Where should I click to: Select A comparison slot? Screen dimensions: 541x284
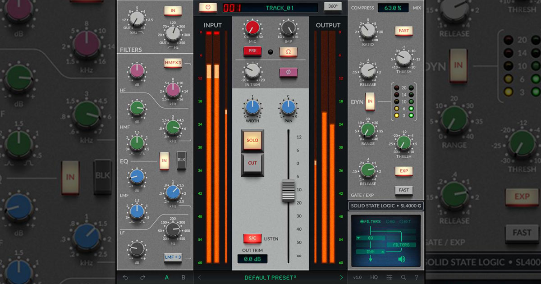click(167, 278)
